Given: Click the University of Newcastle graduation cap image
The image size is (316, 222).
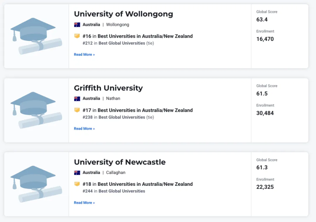Looking at the screenshot, I should (x=36, y=184).
